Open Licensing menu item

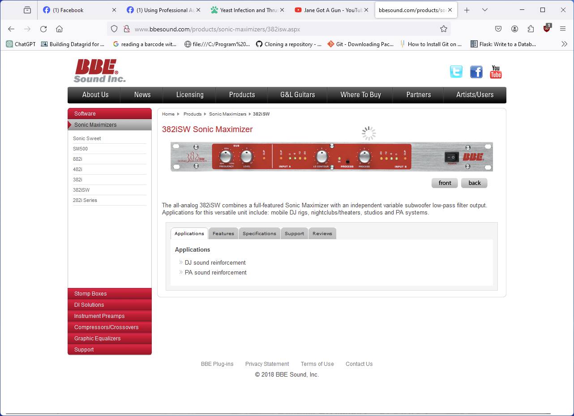click(190, 94)
